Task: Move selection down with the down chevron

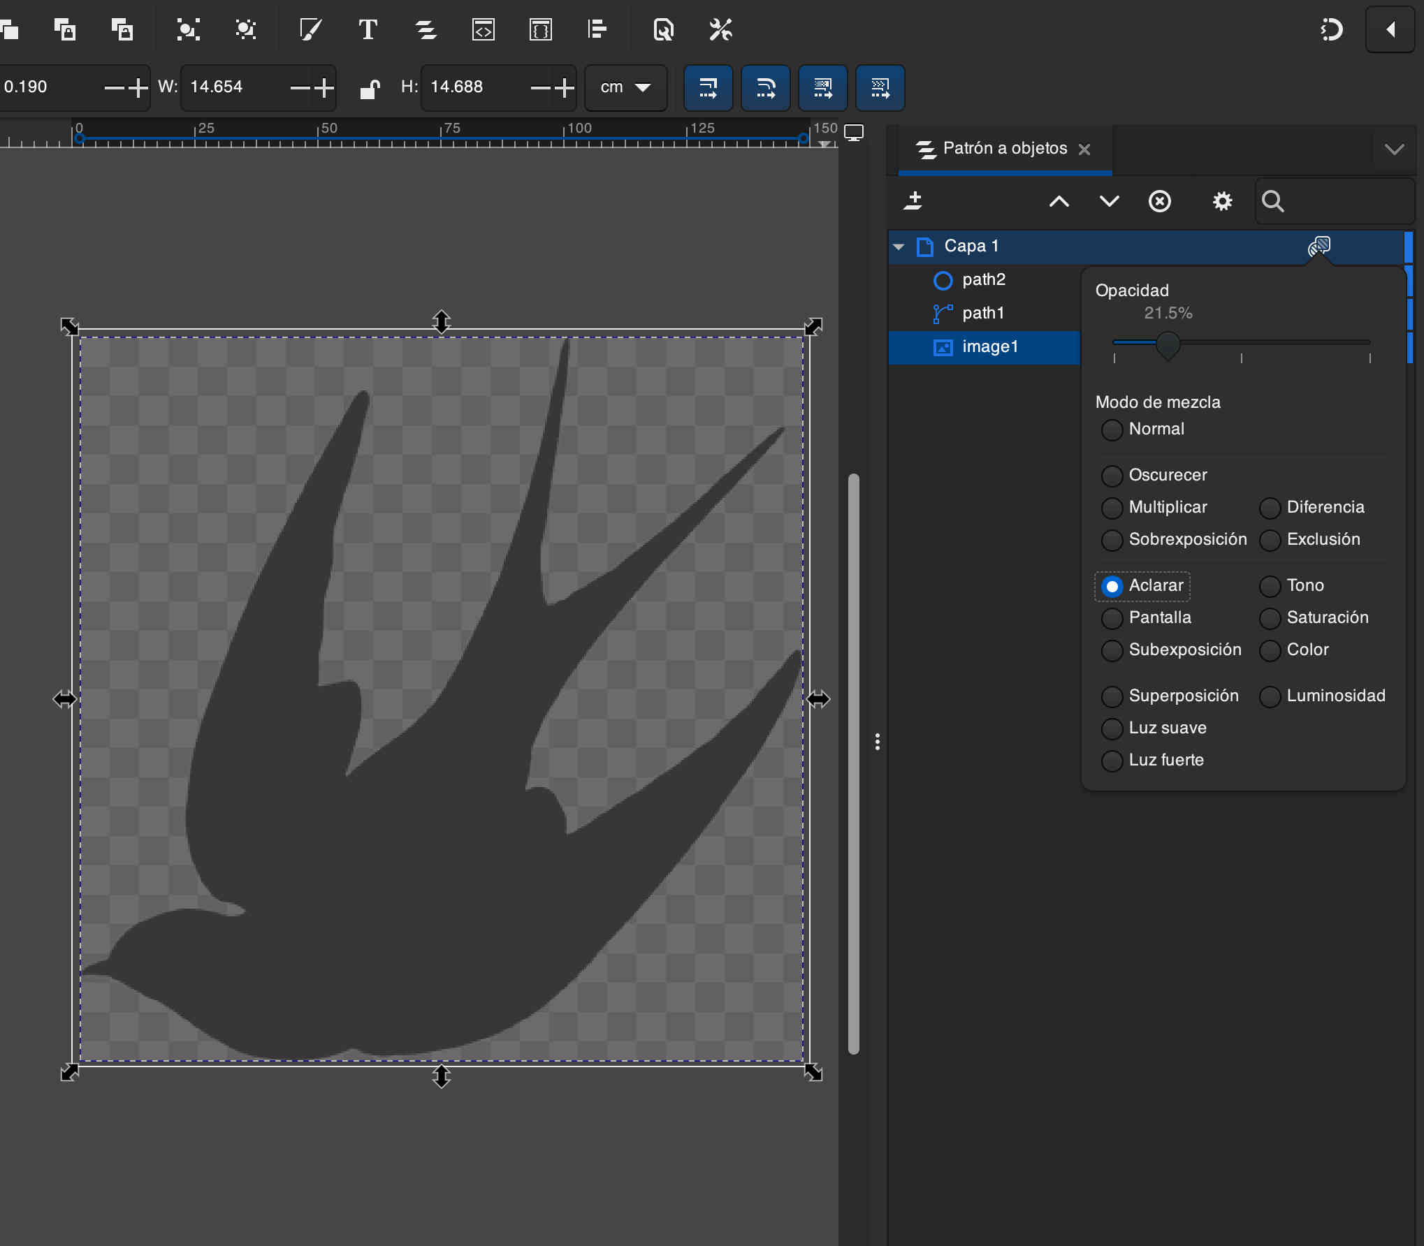Action: coord(1110,201)
